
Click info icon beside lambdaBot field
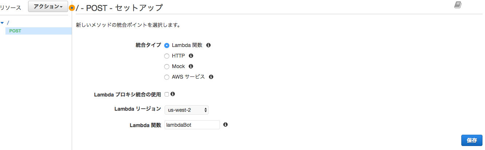(x=225, y=125)
